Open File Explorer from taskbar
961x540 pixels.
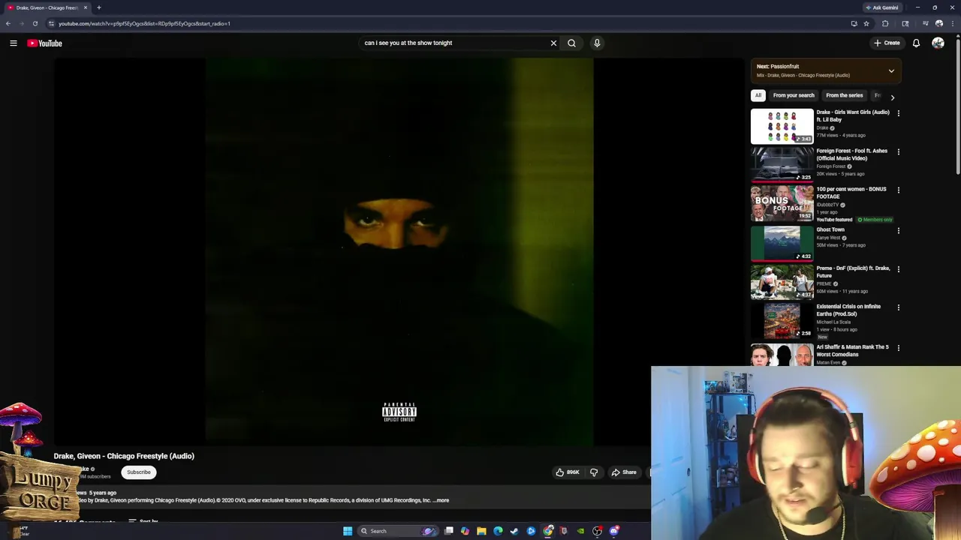pos(481,531)
